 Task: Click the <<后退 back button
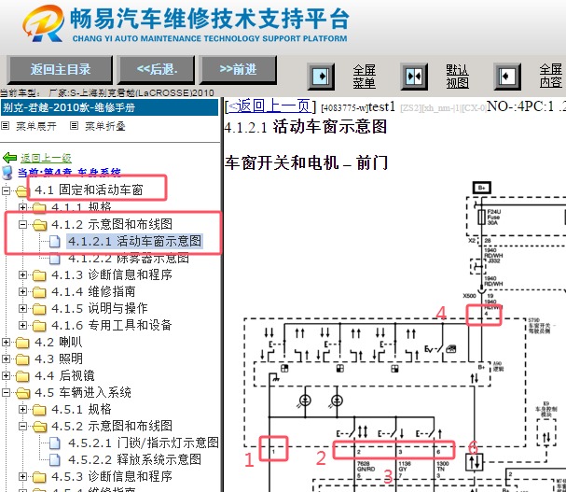157,69
